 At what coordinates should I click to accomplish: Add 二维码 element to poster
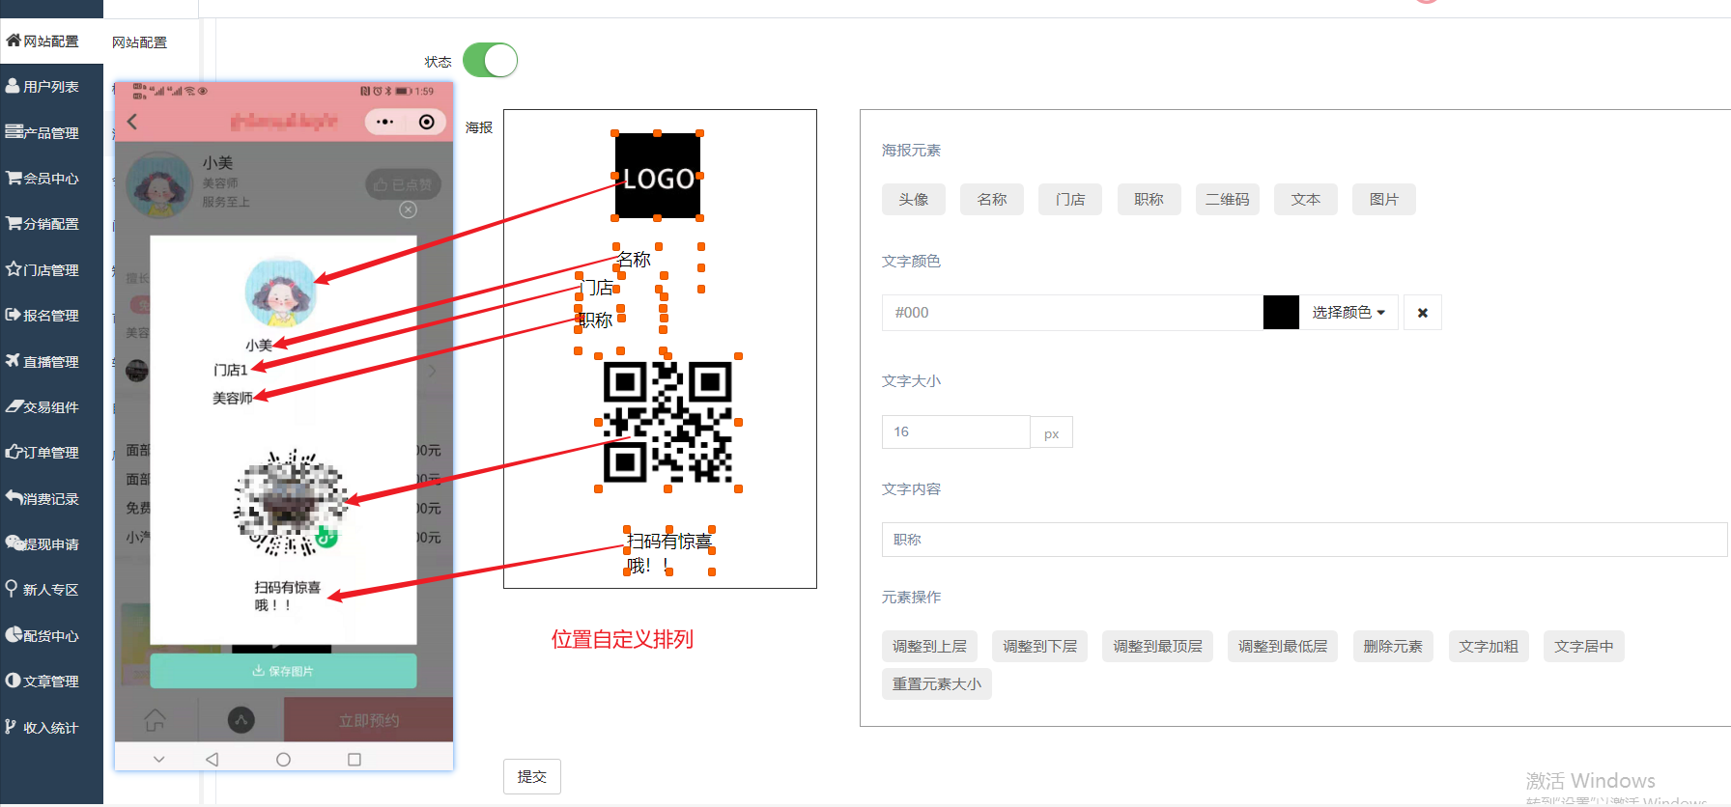(1228, 199)
